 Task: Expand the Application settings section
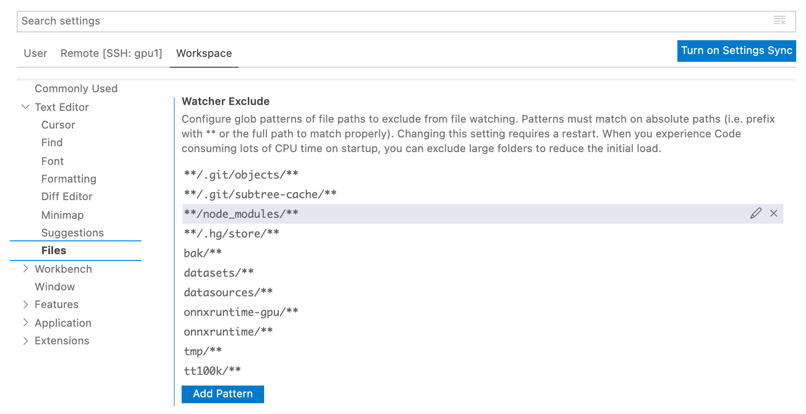[x=26, y=323]
